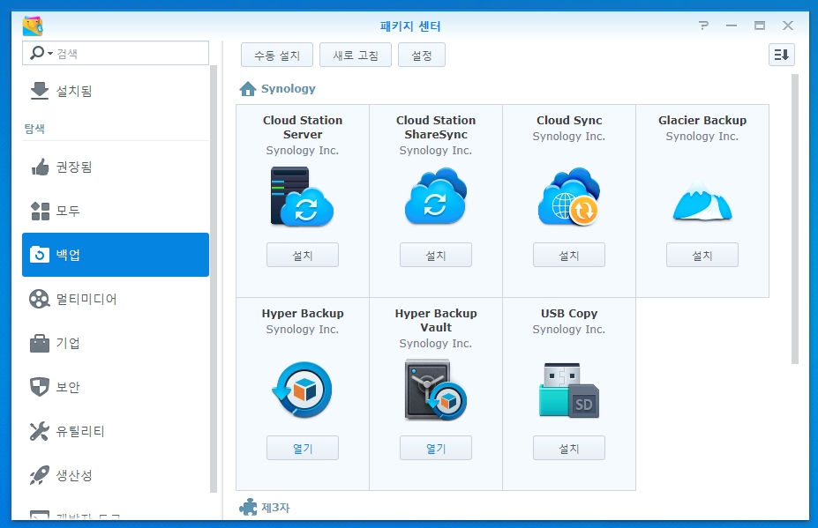The image size is (818, 528).
Task: Open the 보안 security category
Action: 116,387
